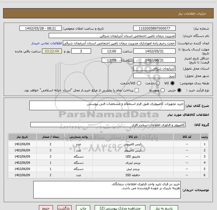Screen dimensions: 217x210
Task: Click the response deadline time 12:00 field
Action: (112, 51)
